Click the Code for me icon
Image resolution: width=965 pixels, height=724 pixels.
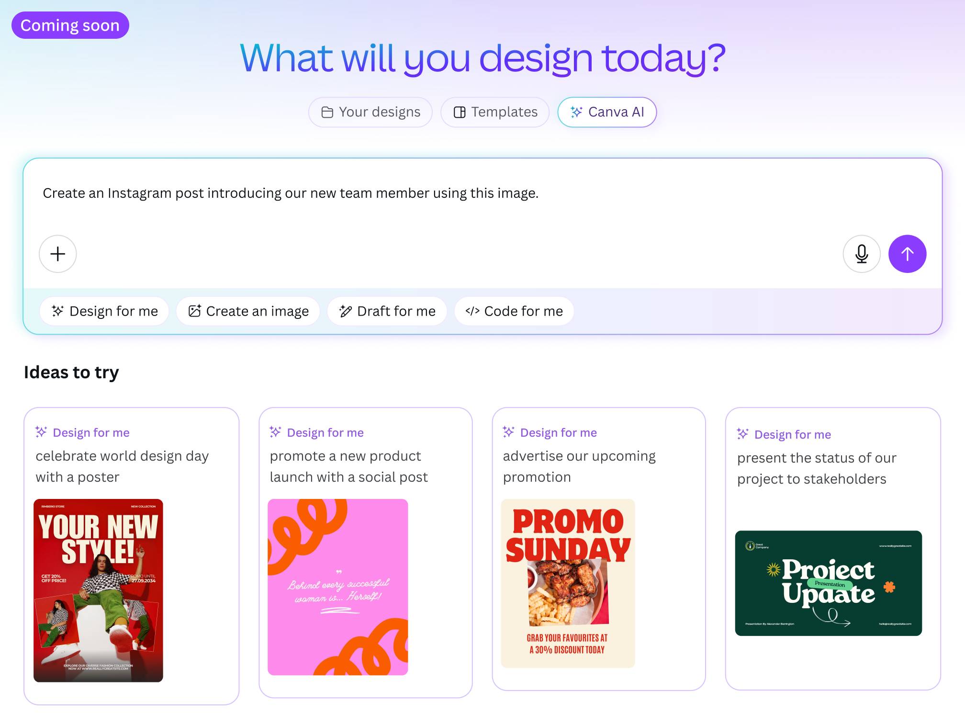(x=472, y=311)
